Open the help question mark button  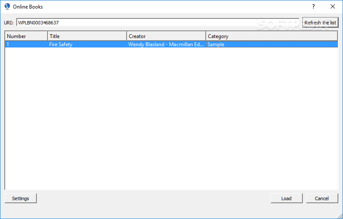[313, 6]
